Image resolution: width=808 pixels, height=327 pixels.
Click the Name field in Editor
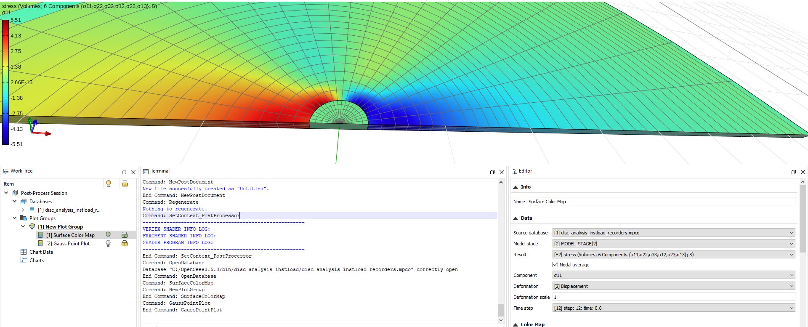[661, 202]
